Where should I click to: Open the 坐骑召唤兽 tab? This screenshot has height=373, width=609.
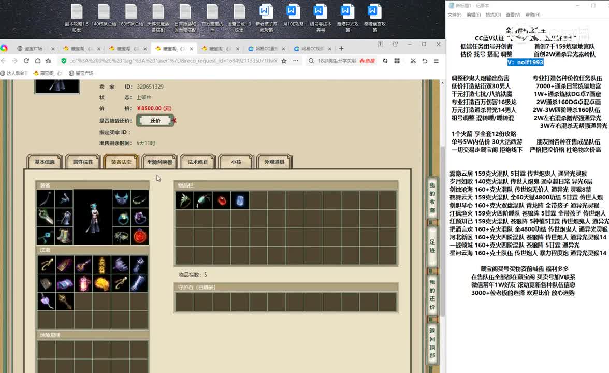tap(160, 162)
